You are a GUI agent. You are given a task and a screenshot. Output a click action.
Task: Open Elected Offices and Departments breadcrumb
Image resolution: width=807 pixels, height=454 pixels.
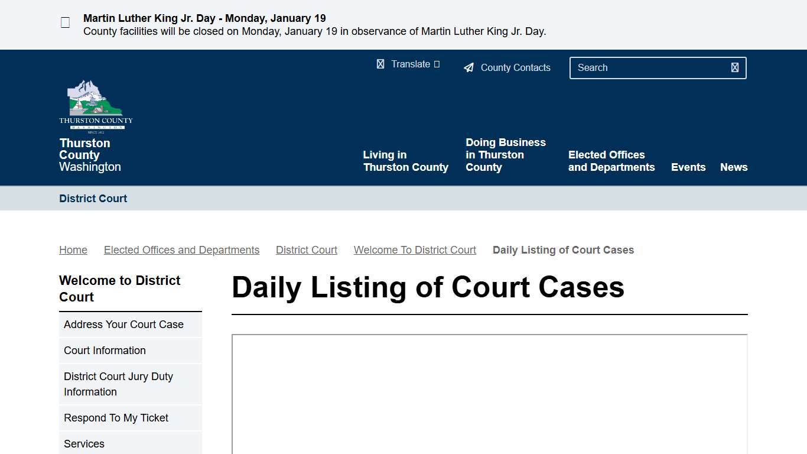[x=181, y=249]
